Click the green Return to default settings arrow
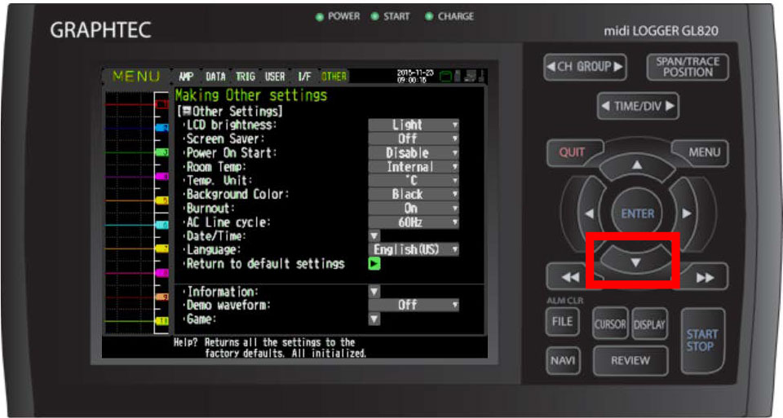783x418 pixels. click(374, 263)
